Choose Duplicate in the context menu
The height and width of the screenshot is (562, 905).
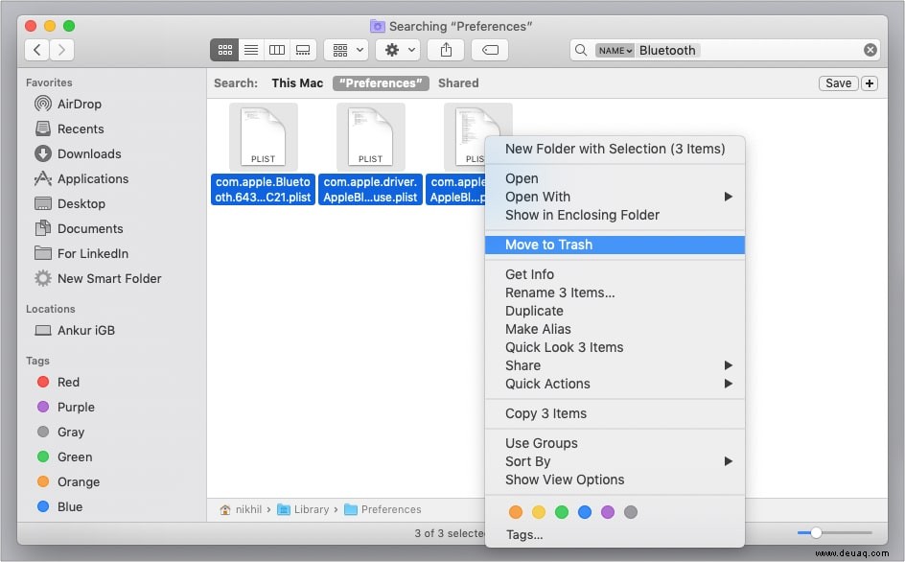[x=615, y=311]
